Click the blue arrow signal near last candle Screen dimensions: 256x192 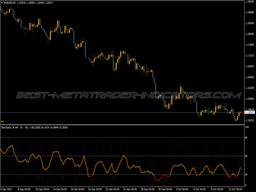coord(240,116)
